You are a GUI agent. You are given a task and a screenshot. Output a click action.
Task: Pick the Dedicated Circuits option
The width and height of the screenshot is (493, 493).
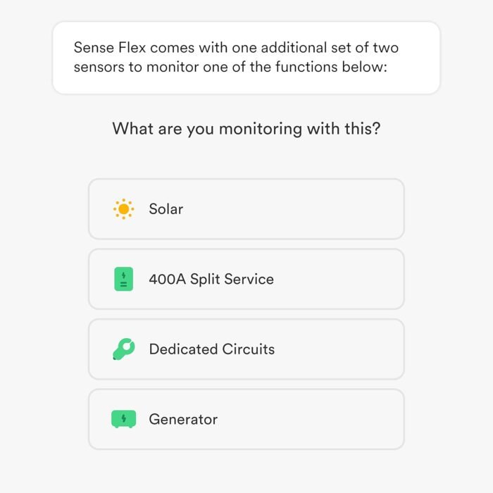[x=246, y=349]
